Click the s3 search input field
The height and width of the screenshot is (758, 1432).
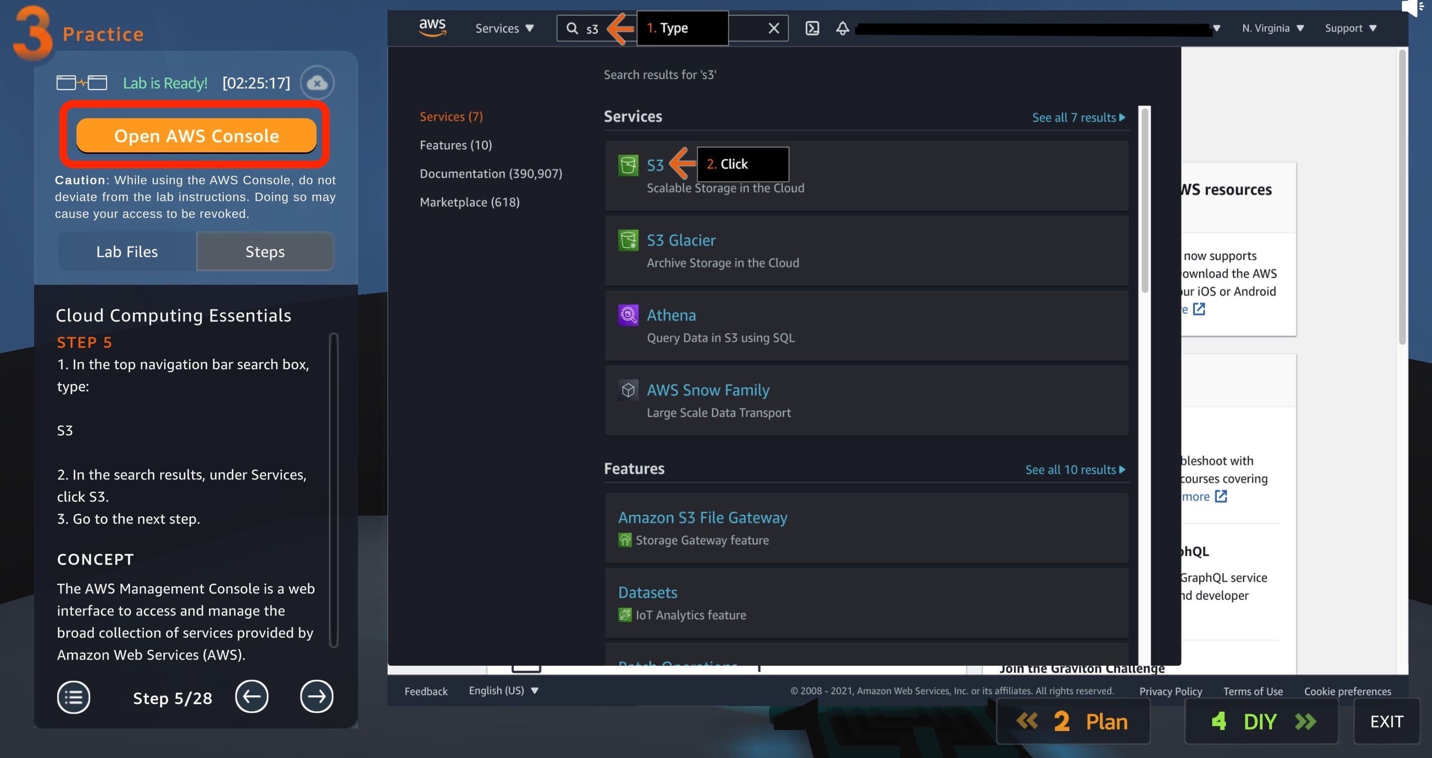[593, 29]
